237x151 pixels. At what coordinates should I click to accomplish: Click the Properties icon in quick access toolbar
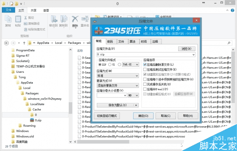pos(11,4)
